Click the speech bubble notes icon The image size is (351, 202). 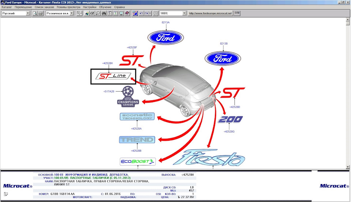(x=155, y=13)
